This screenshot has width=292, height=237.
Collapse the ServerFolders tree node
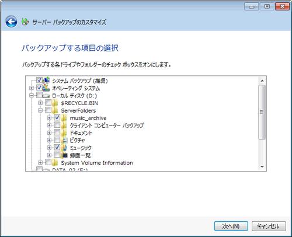(x=40, y=110)
